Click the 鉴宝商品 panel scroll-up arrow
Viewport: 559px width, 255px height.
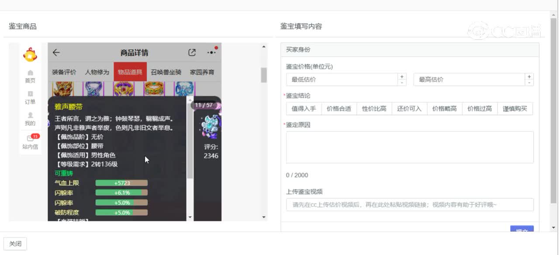[264, 47]
